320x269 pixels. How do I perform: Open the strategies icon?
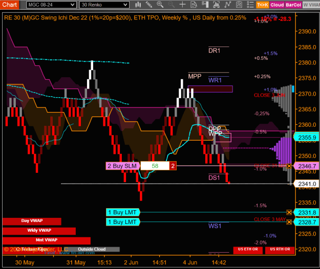pyautogui.click(x=239, y=5)
